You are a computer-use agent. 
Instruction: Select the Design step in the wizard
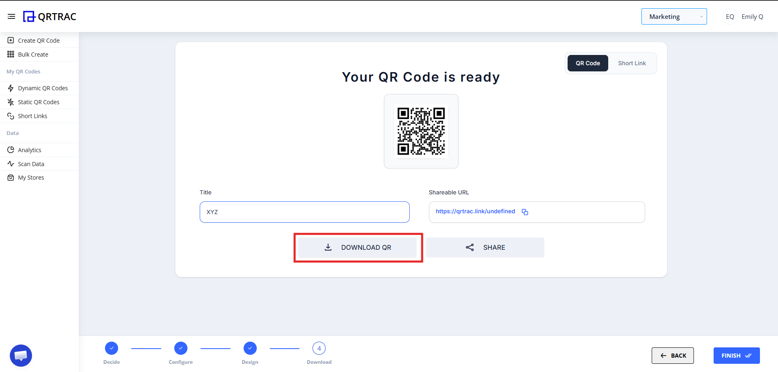(x=250, y=348)
